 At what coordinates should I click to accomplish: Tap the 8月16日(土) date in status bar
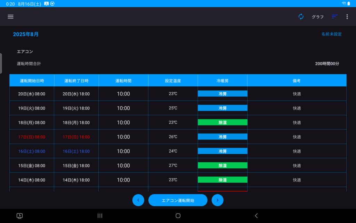click(30, 4)
